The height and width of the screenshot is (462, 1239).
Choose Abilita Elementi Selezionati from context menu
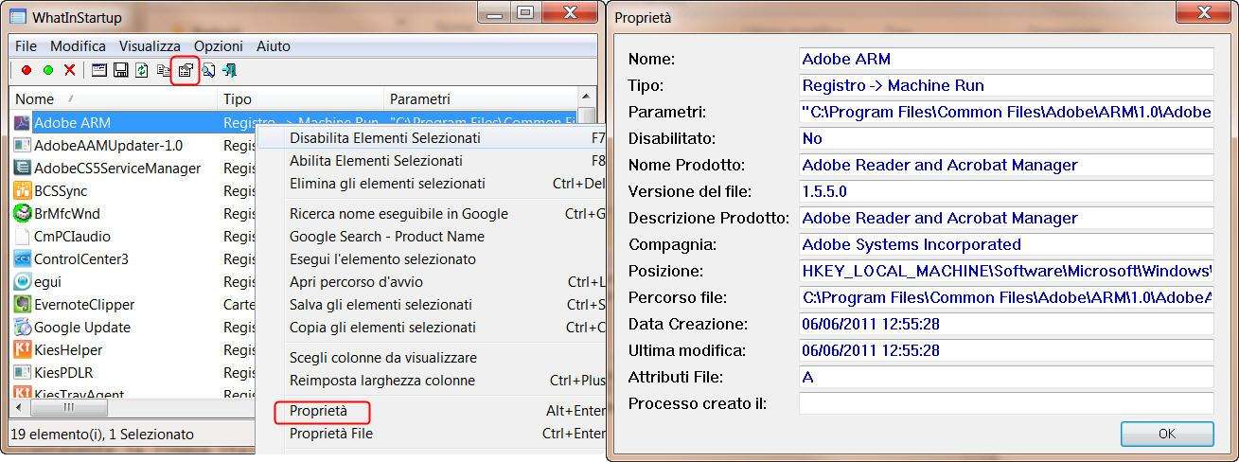click(x=434, y=160)
